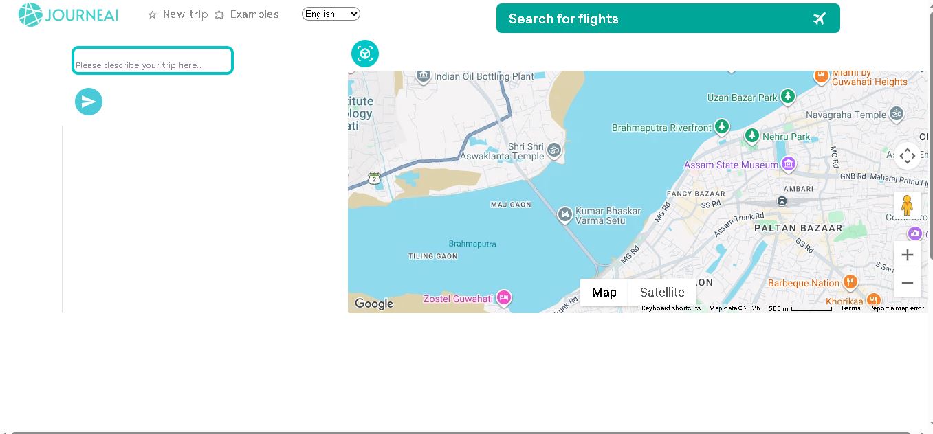
Task: Select the Map view type
Action: point(604,293)
